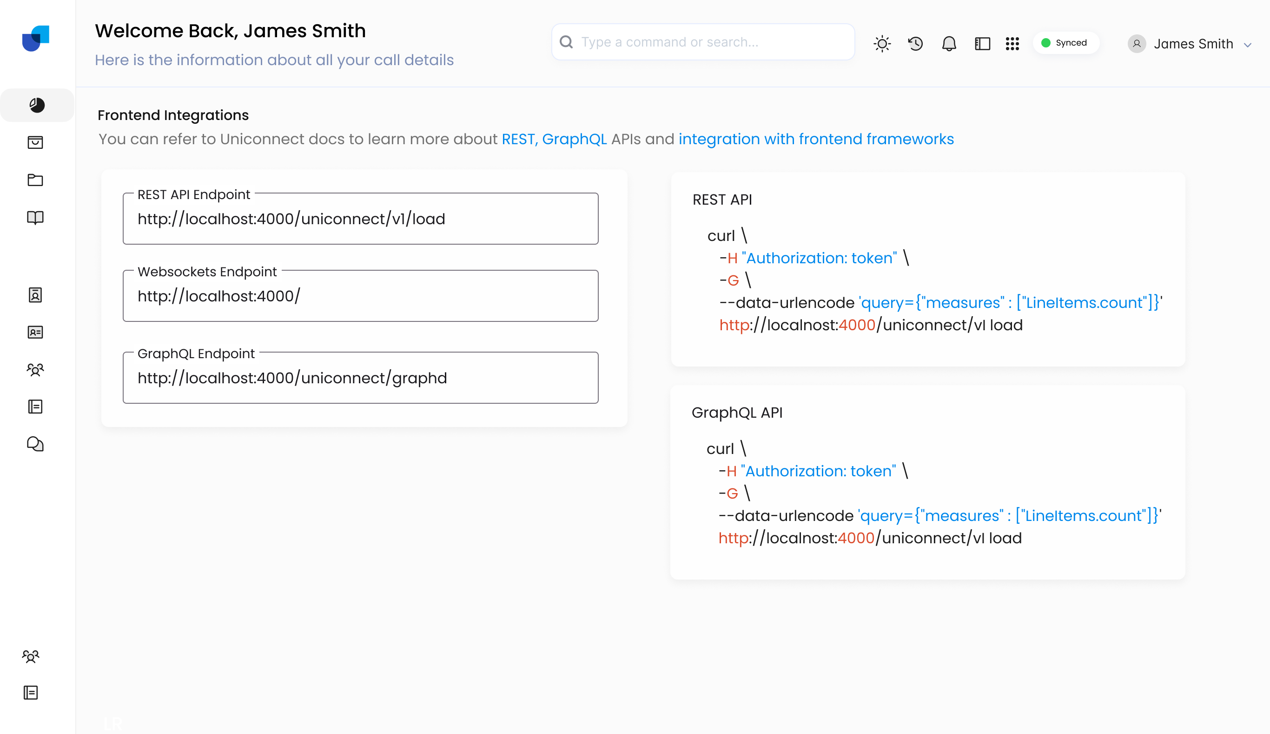Click the GraphQL Endpoint field
The height and width of the screenshot is (734, 1270).
[360, 378]
